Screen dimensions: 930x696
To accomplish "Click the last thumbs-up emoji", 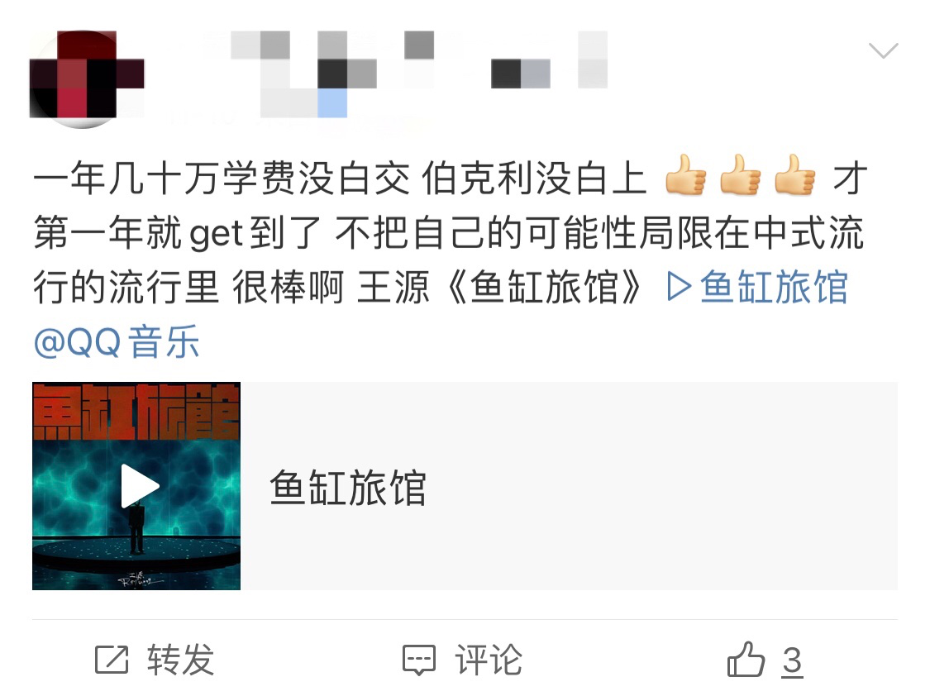I will [794, 175].
